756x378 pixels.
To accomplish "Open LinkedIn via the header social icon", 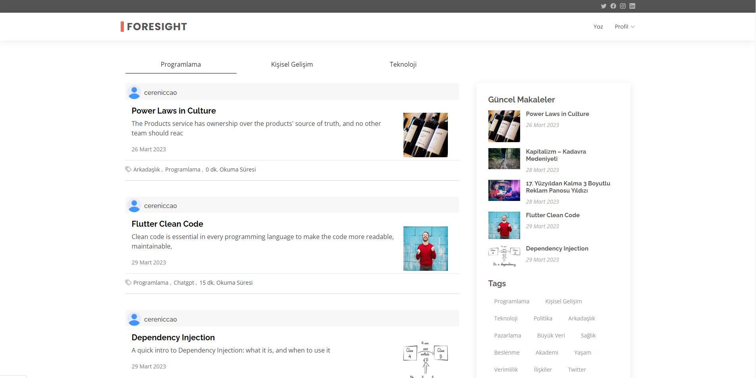I will point(632,6).
